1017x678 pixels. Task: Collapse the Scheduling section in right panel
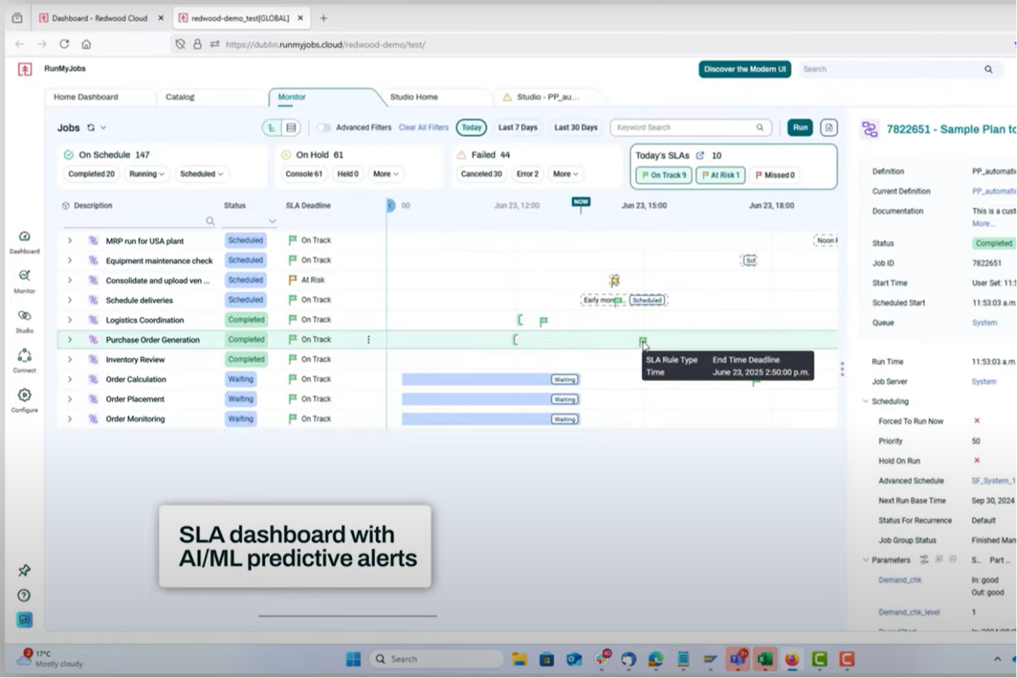click(866, 401)
